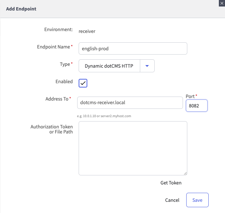
Task: Click the Endpoint Name field with english-prod
Action: (x=133, y=48)
